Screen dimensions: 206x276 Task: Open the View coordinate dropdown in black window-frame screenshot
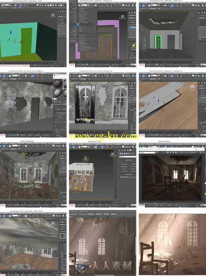[x=84, y=76]
